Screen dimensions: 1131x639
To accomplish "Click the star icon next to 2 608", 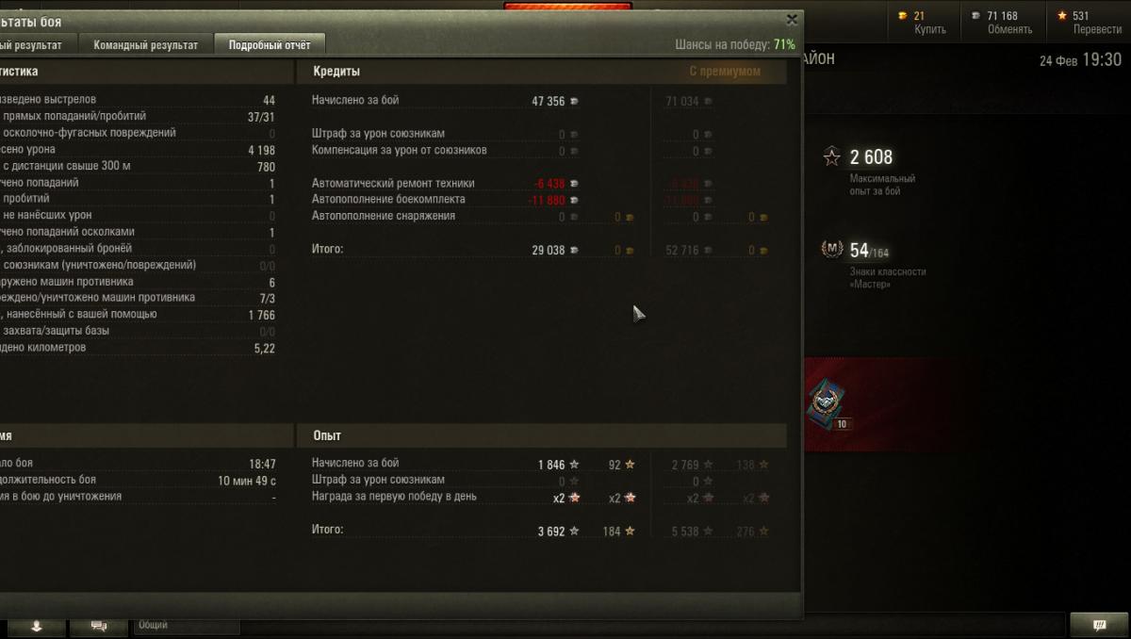I will tap(831, 157).
